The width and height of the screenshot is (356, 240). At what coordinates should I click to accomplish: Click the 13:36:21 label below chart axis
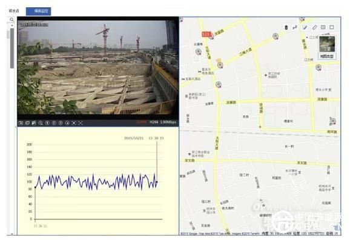41,226
